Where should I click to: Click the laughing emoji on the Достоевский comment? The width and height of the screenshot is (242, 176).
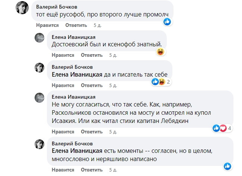tap(160, 52)
